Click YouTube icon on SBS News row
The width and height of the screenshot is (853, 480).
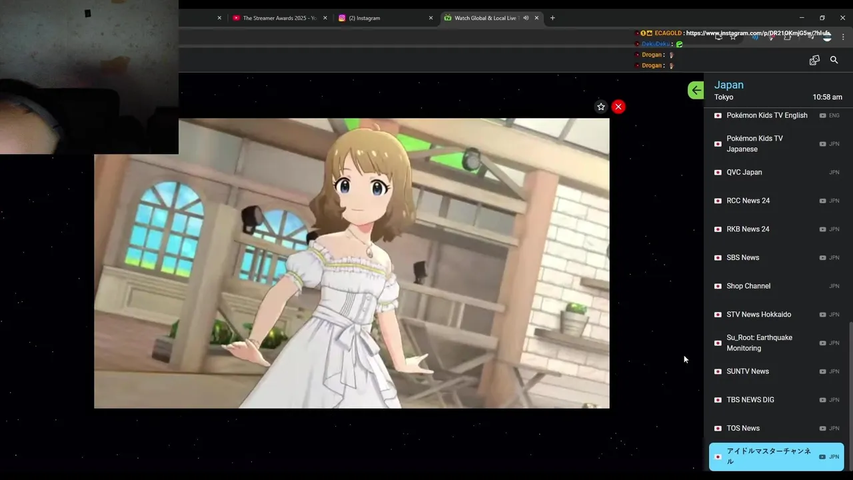pyautogui.click(x=822, y=257)
